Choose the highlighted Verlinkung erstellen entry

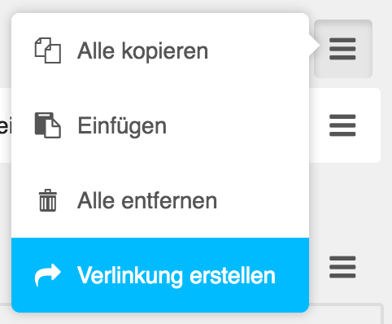(x=160, y=275)
